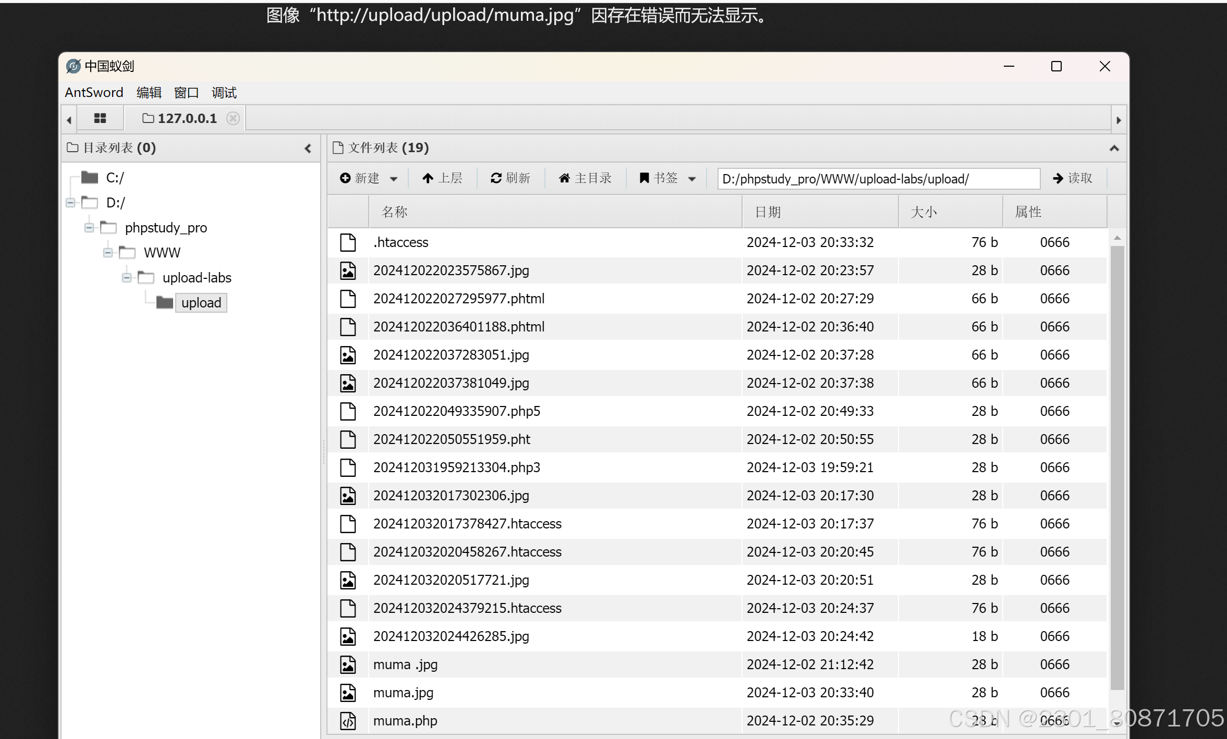This screenshot has height=739, width=1227.
Task: Collapse the phpstudy_pro tree node
Action: click(89, 228)
